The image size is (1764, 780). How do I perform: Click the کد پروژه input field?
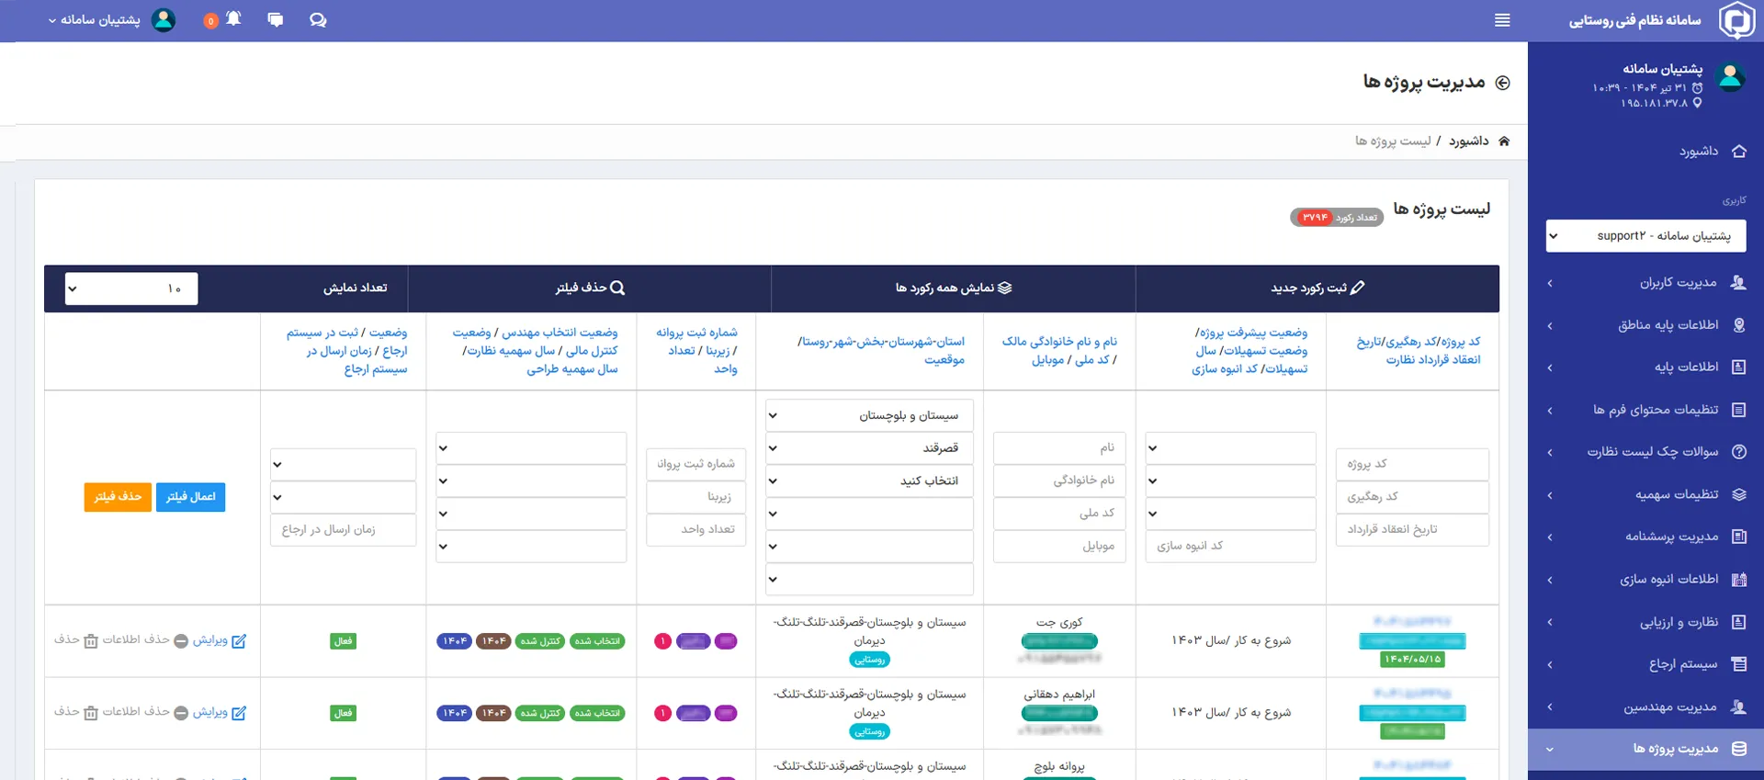pos(1412,464)
